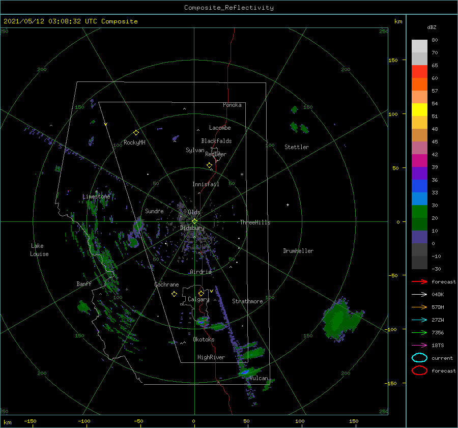The width and height of the screenshot is (458, 428).
Task: Click the Calgary city label
Action: (198, 299)
